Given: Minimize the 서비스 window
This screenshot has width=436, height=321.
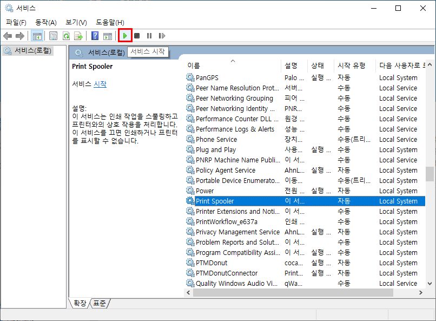Looking at the screenshot, I should [374, 8].
